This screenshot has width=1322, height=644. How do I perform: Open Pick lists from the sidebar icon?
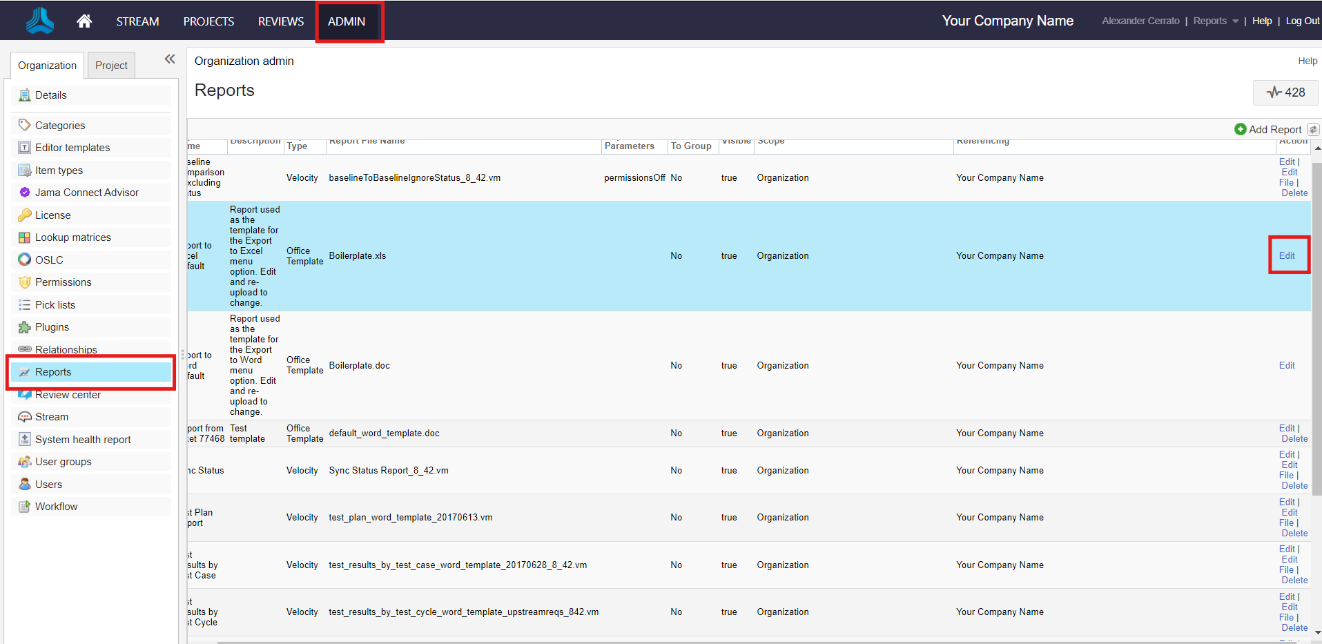coord(25,304)
